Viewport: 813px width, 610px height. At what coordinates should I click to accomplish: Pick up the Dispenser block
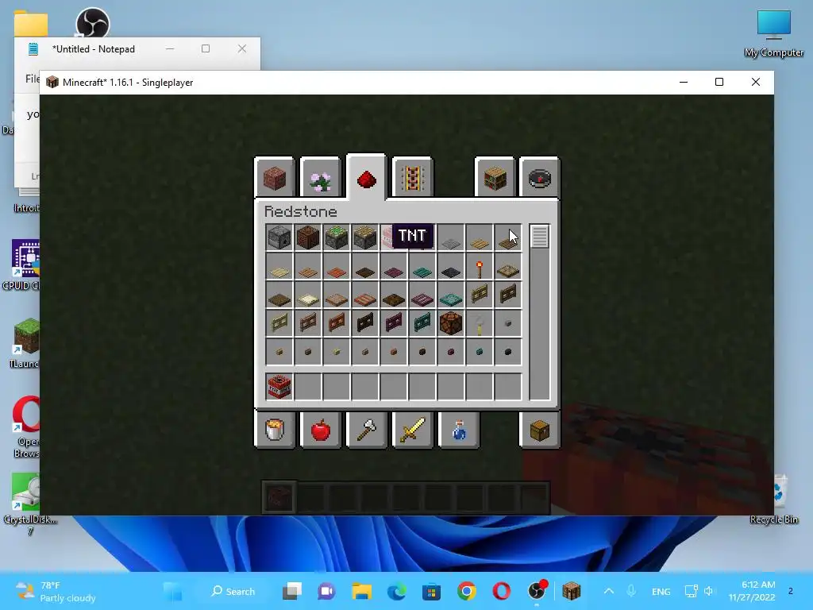coord(279,238)
